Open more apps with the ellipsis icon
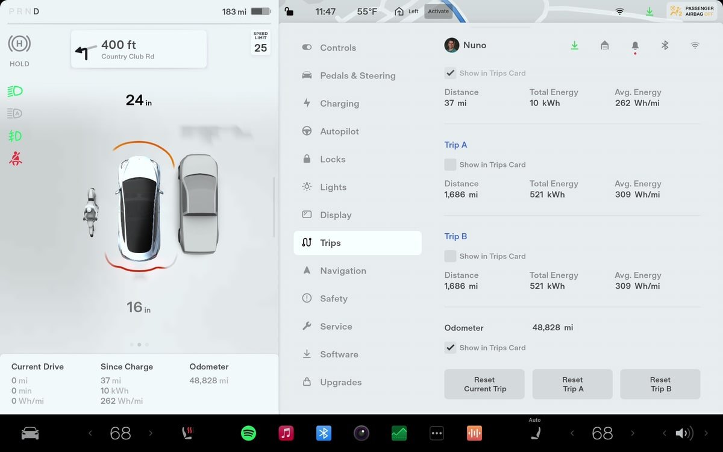Image resolution: width=723 pixels, height=452 pixels. pyautogui.click(x=436, y=433)
